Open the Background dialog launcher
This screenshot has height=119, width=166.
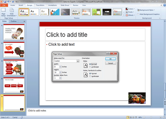click(x=160, y=18)
